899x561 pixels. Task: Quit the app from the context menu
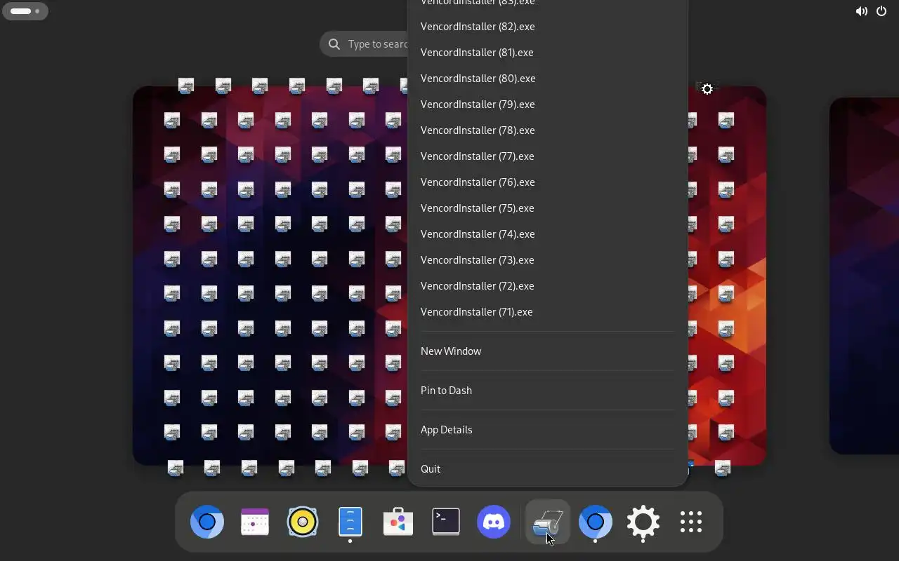tap(547, 469)
